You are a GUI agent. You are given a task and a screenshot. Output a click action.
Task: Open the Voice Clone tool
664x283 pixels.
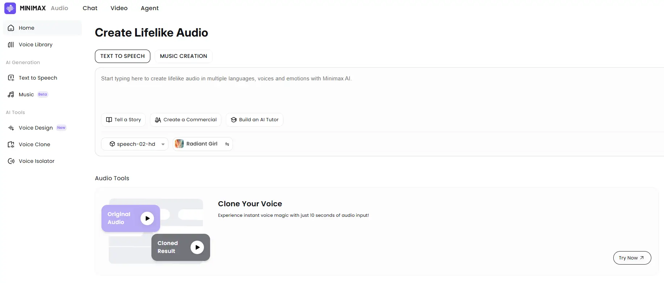click(34, 144)
